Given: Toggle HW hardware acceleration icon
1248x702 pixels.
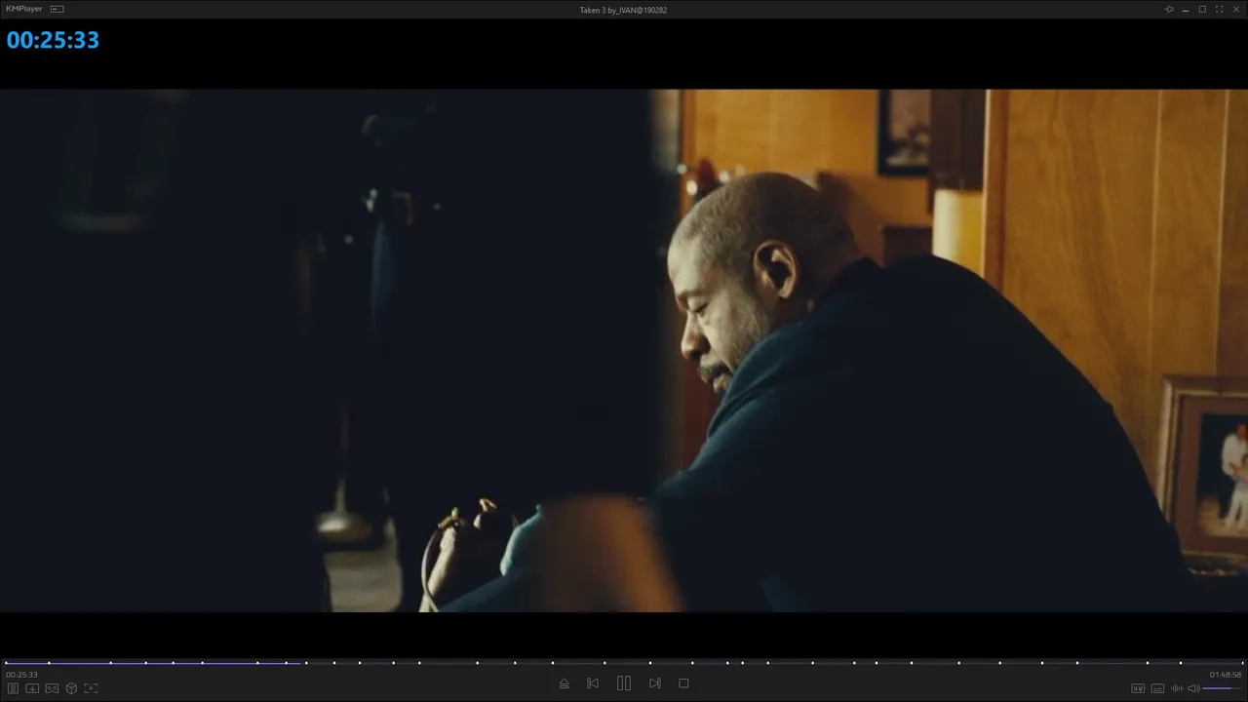Looking at the screenshot, I should (x=1138, y=688).
